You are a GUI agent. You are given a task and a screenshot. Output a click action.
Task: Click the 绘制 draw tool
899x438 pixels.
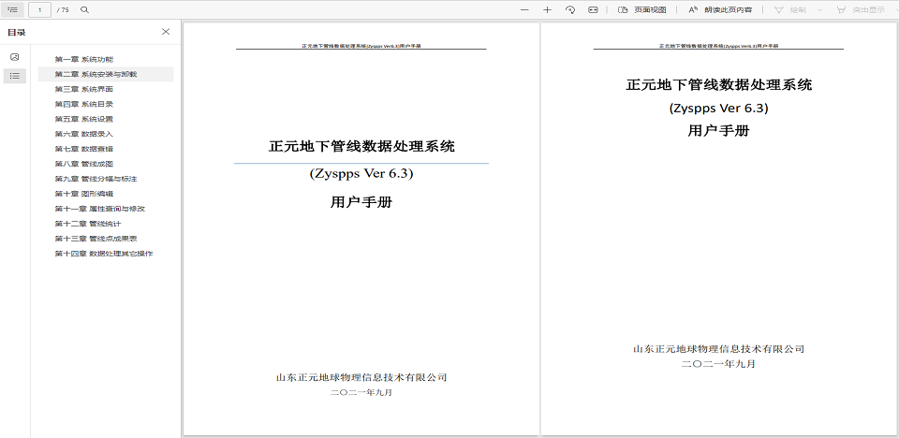tap(788, 9)
